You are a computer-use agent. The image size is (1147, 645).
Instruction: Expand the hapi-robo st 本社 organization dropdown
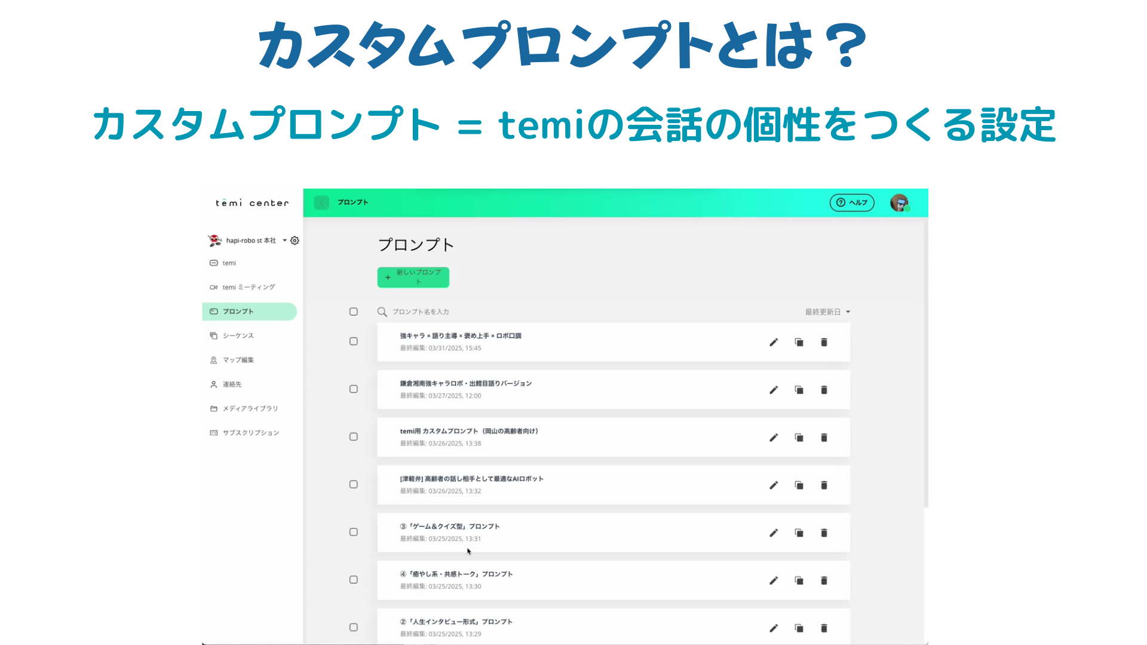click(x=284, y=241)
